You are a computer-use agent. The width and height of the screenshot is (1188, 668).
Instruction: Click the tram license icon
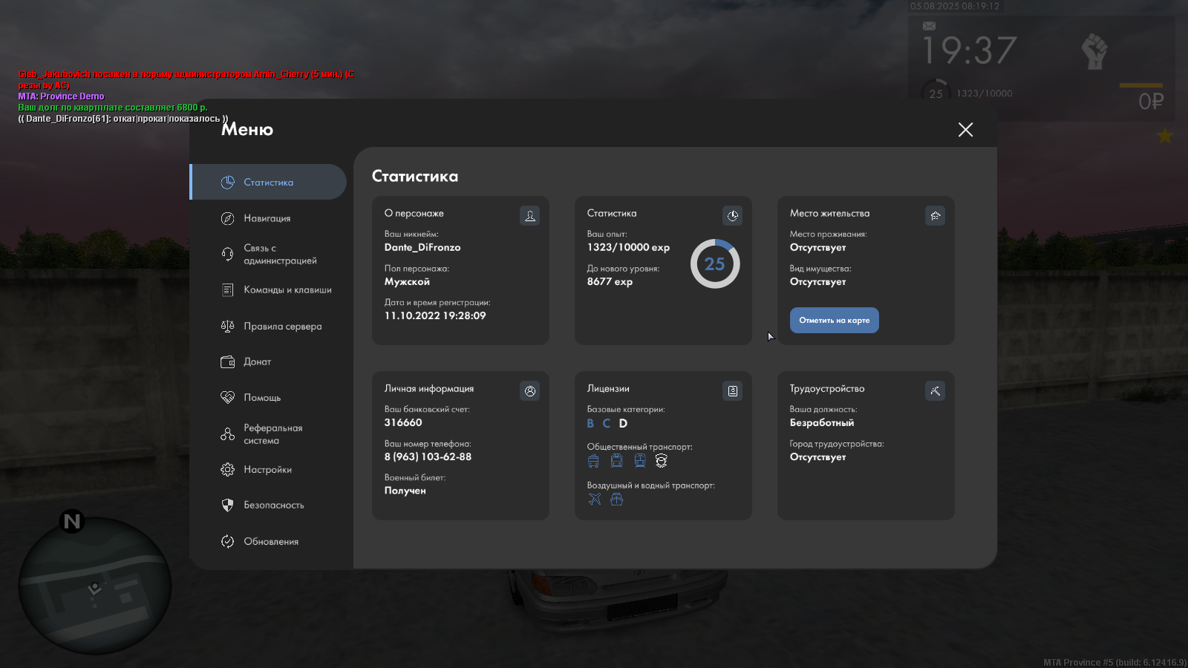pos(640,462)
